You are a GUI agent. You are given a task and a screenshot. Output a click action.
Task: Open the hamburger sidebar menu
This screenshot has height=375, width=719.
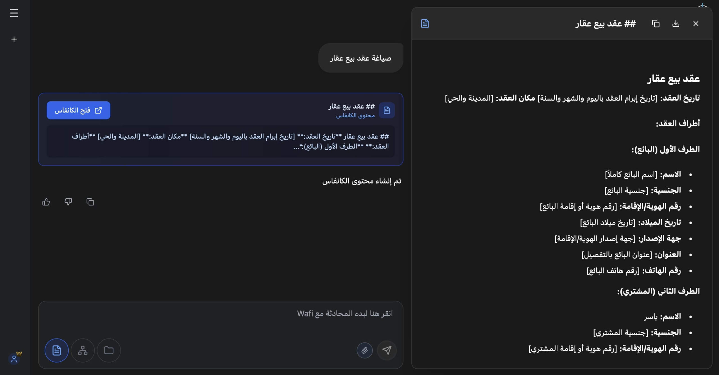click(14, 13)
